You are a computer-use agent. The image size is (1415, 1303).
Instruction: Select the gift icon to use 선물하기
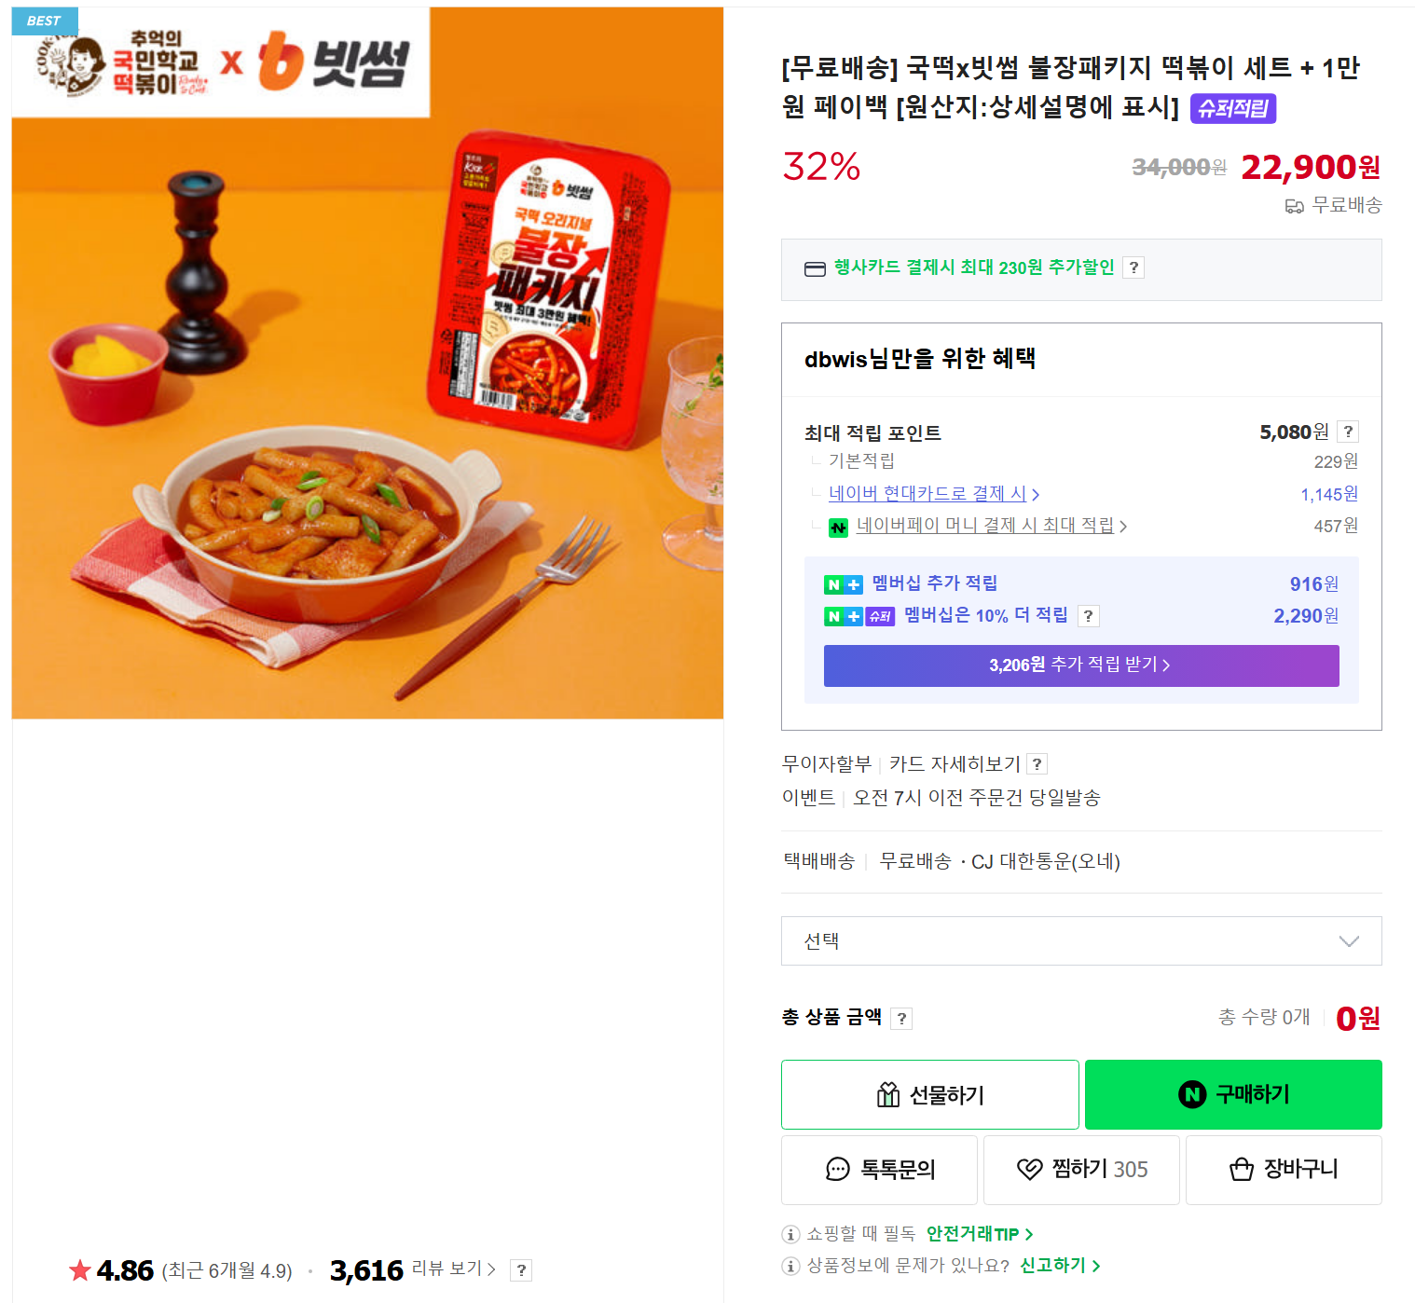887,1094
